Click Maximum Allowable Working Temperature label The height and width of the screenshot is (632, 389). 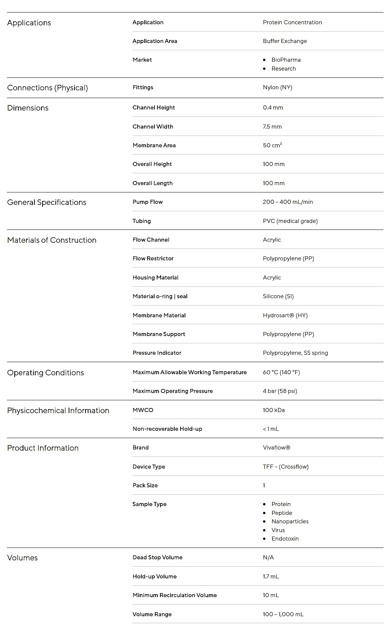point(190,372)
